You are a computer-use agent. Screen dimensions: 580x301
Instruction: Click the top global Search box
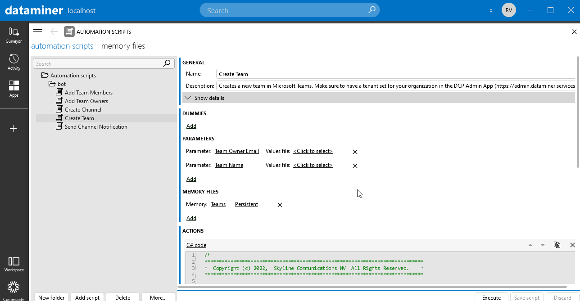290,10
